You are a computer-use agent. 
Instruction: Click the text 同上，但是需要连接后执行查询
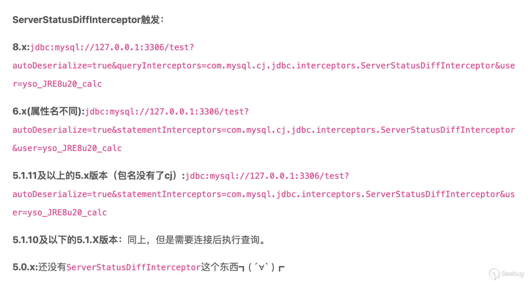[196, 240]
